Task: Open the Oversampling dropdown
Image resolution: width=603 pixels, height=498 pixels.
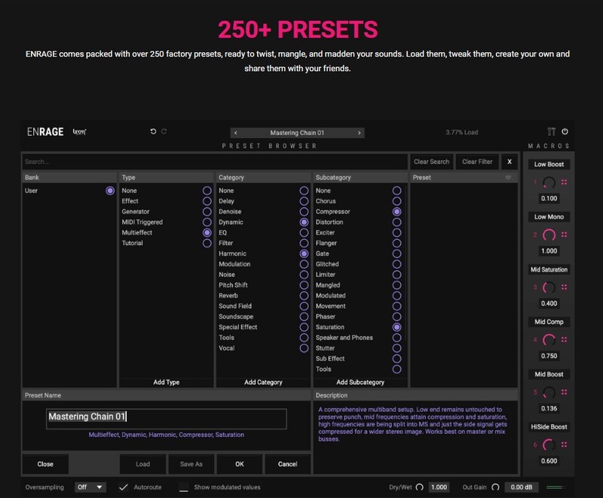Action: pyautogui.click(x=90, y=487)
